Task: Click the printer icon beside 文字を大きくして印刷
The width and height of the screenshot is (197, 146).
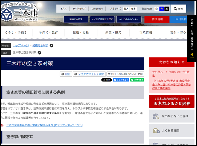Action: [76, 74]
